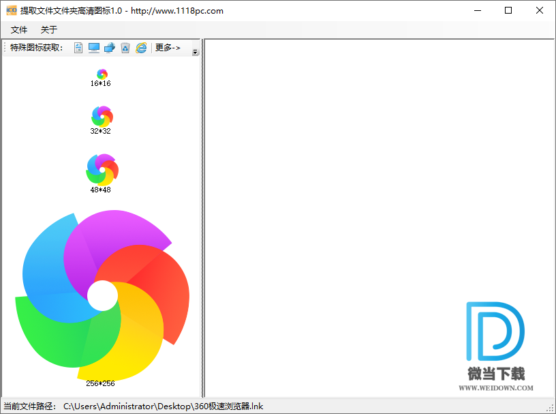The image size is (556, 414).
Task: Open the 关于 menu
Action: (49, 30)
